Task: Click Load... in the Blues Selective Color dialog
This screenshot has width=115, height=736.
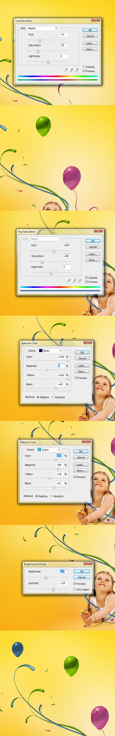Action: pyautogui.click(x=82, y=366)
